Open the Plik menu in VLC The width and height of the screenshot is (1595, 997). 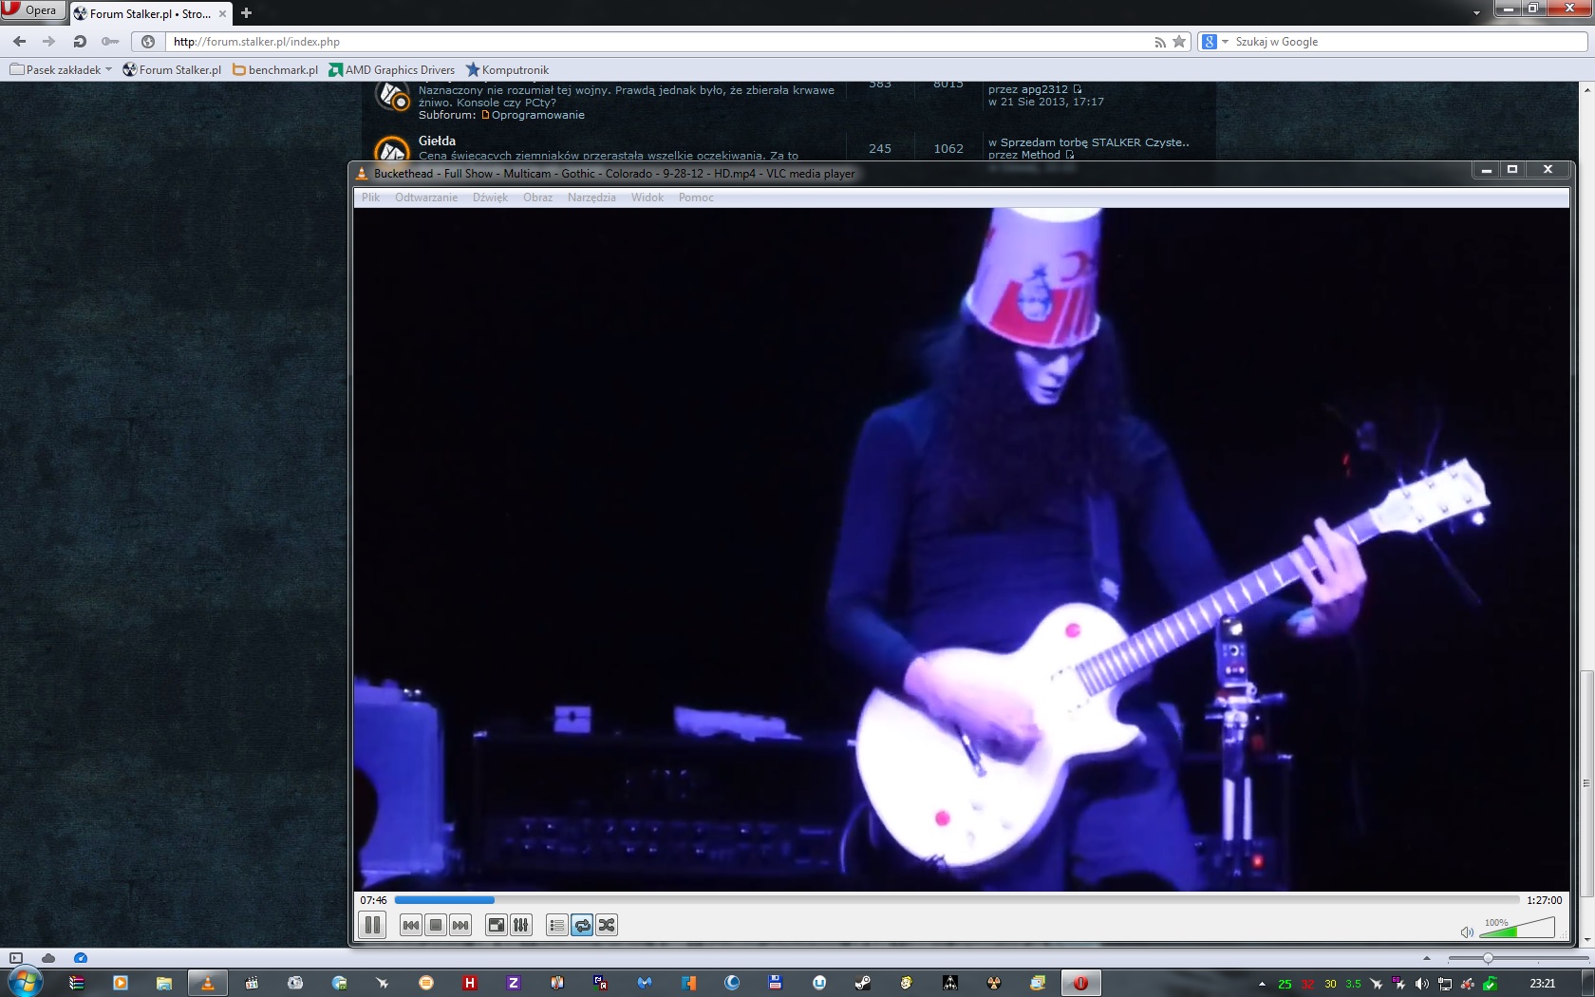[370, 198]
